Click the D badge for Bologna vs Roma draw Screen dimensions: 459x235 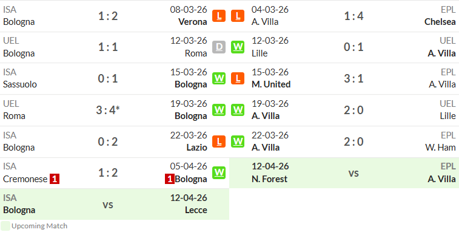219,47
